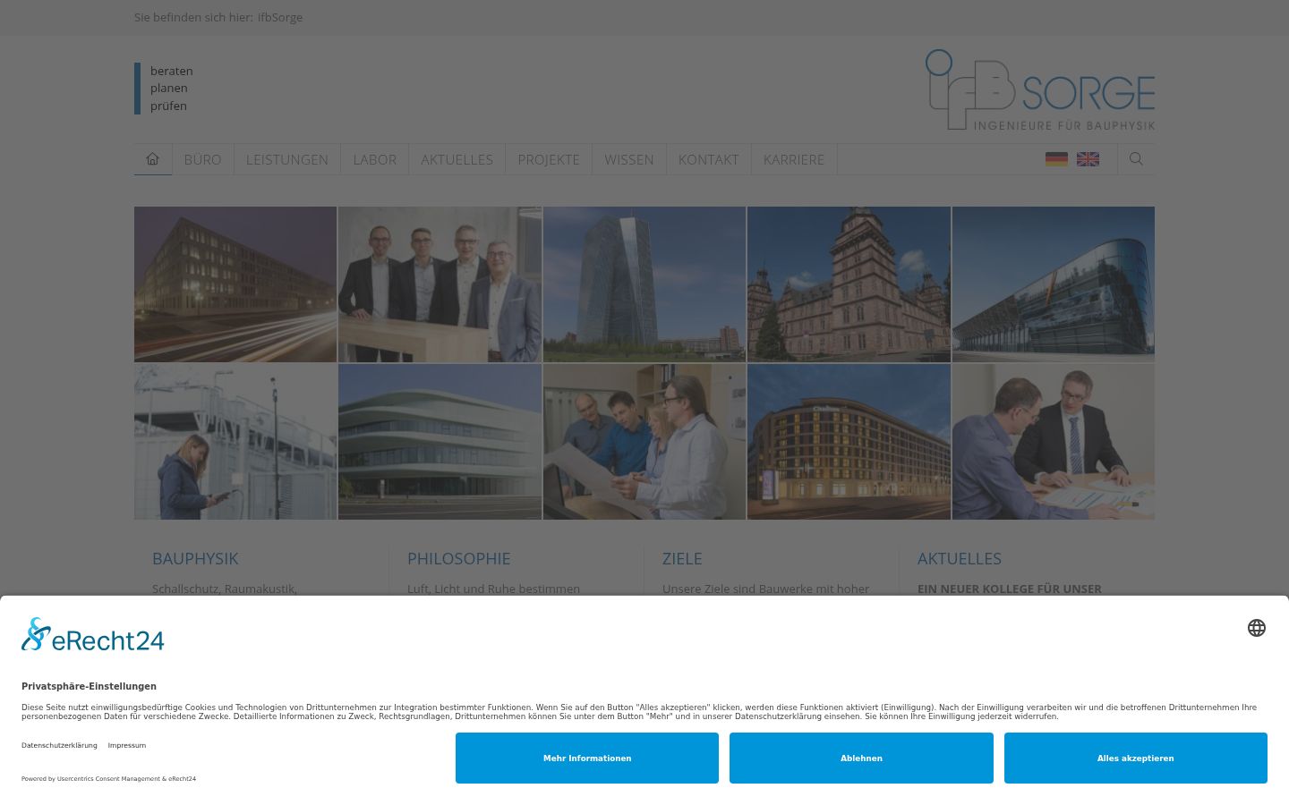Image resolution: width=1289 pixels, height=805 pixels.
Task: Decline cookies with Ablehnen button
Action: tap(861, 758)
